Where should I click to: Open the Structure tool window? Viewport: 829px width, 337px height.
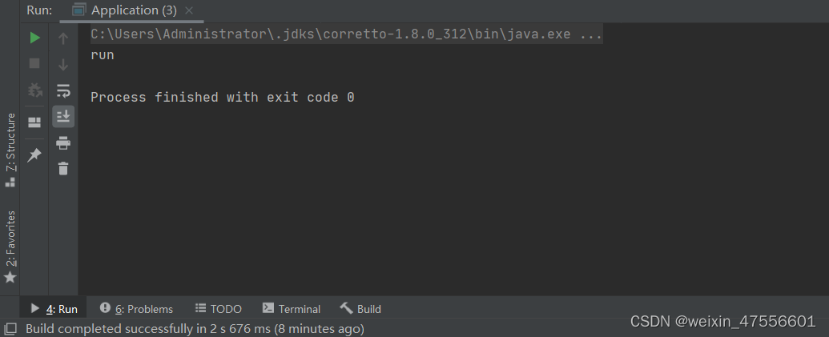(10, 149)
